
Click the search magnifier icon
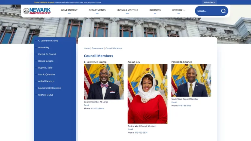pyautogui.click(x=223, y=11)
